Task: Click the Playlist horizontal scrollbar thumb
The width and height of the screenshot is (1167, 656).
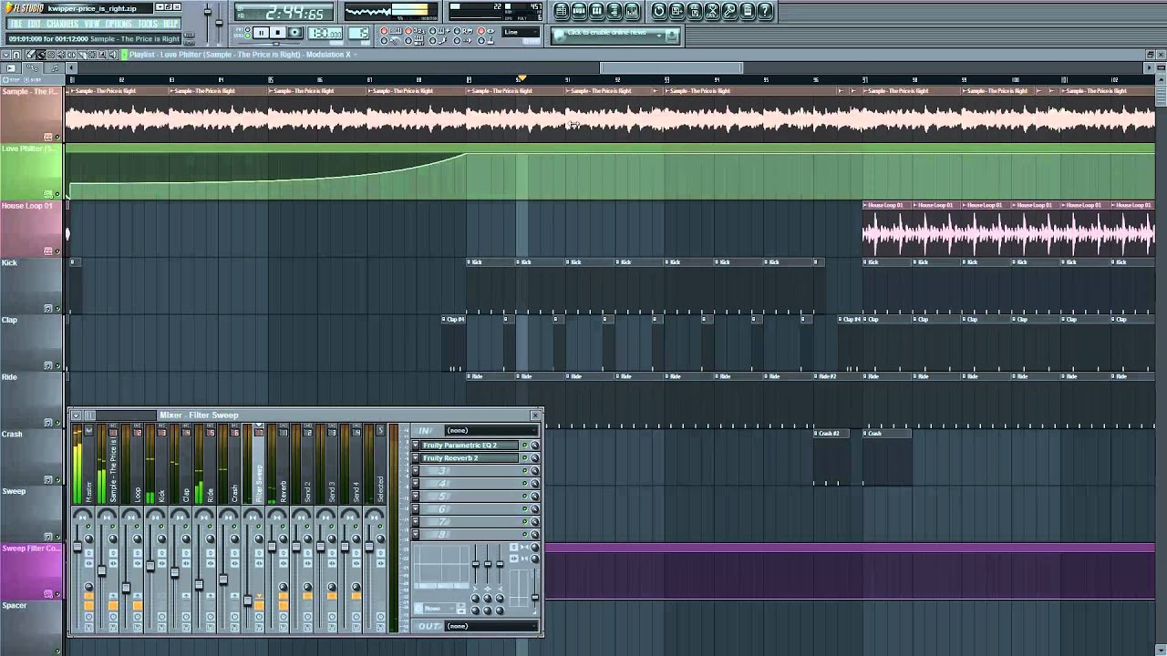Action: tap(671, 67)
